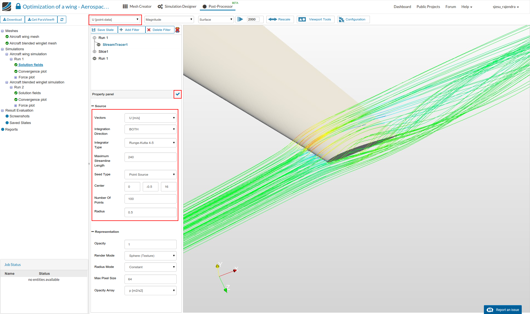
Task: Open the Convergence plot under Run 2
Action: [x=32, y=100]
